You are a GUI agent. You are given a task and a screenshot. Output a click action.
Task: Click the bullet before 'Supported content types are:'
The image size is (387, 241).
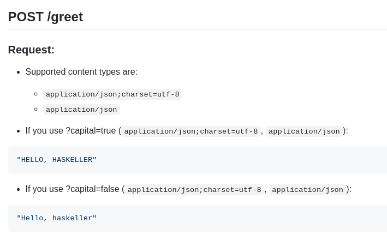[18, 73]
